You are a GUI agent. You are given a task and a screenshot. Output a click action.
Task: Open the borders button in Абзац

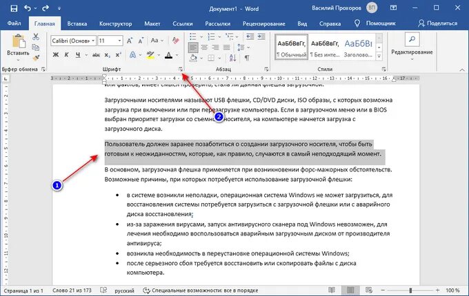(211, 58)
